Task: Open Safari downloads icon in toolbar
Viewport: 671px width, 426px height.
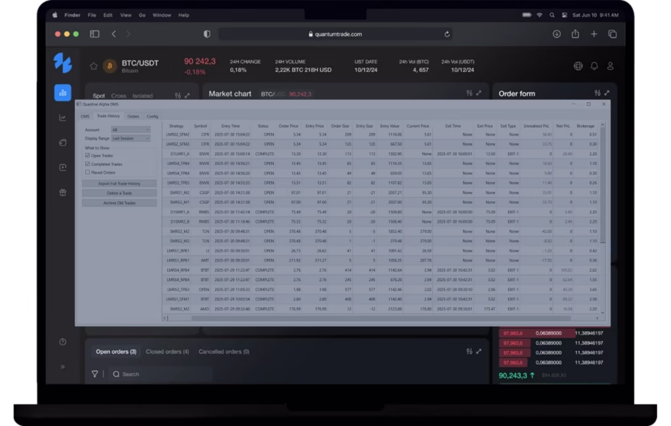Action: [556, 34]
